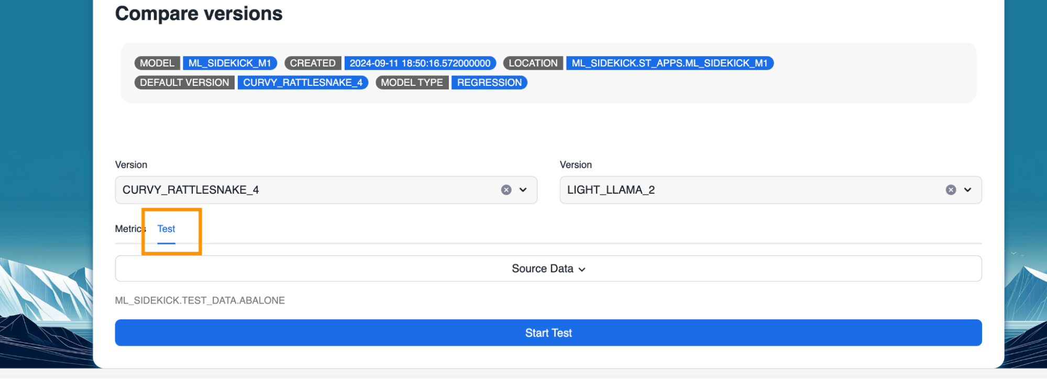Clear the CURVY_RATTLESNAKE_4 version selection
1047x379 pixels.
pos(506,190)
